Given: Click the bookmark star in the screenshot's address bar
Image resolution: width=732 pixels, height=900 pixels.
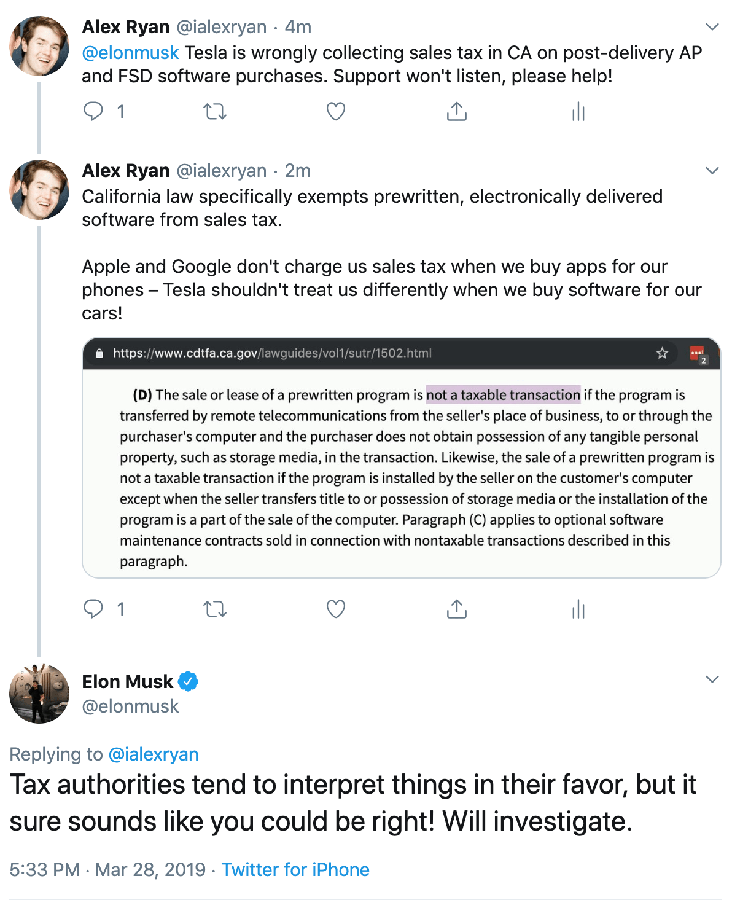Looking at the screenshot, I should (662, 353).
